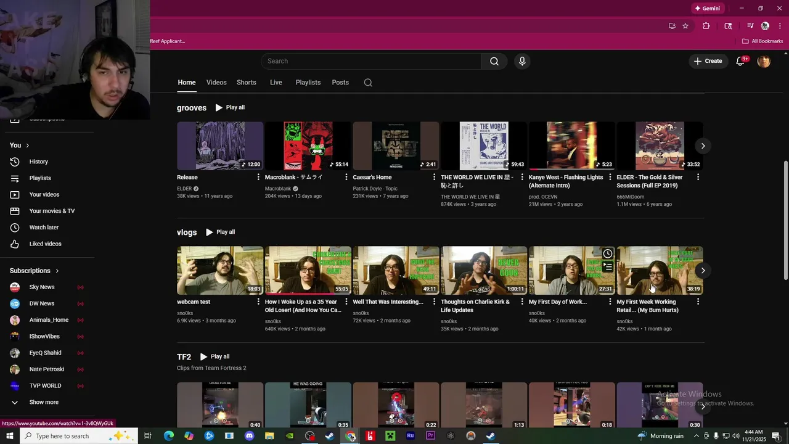The image size is (789, 444).
Task: Click the page vertical scrollbar
Action: (x=785, y=220)
